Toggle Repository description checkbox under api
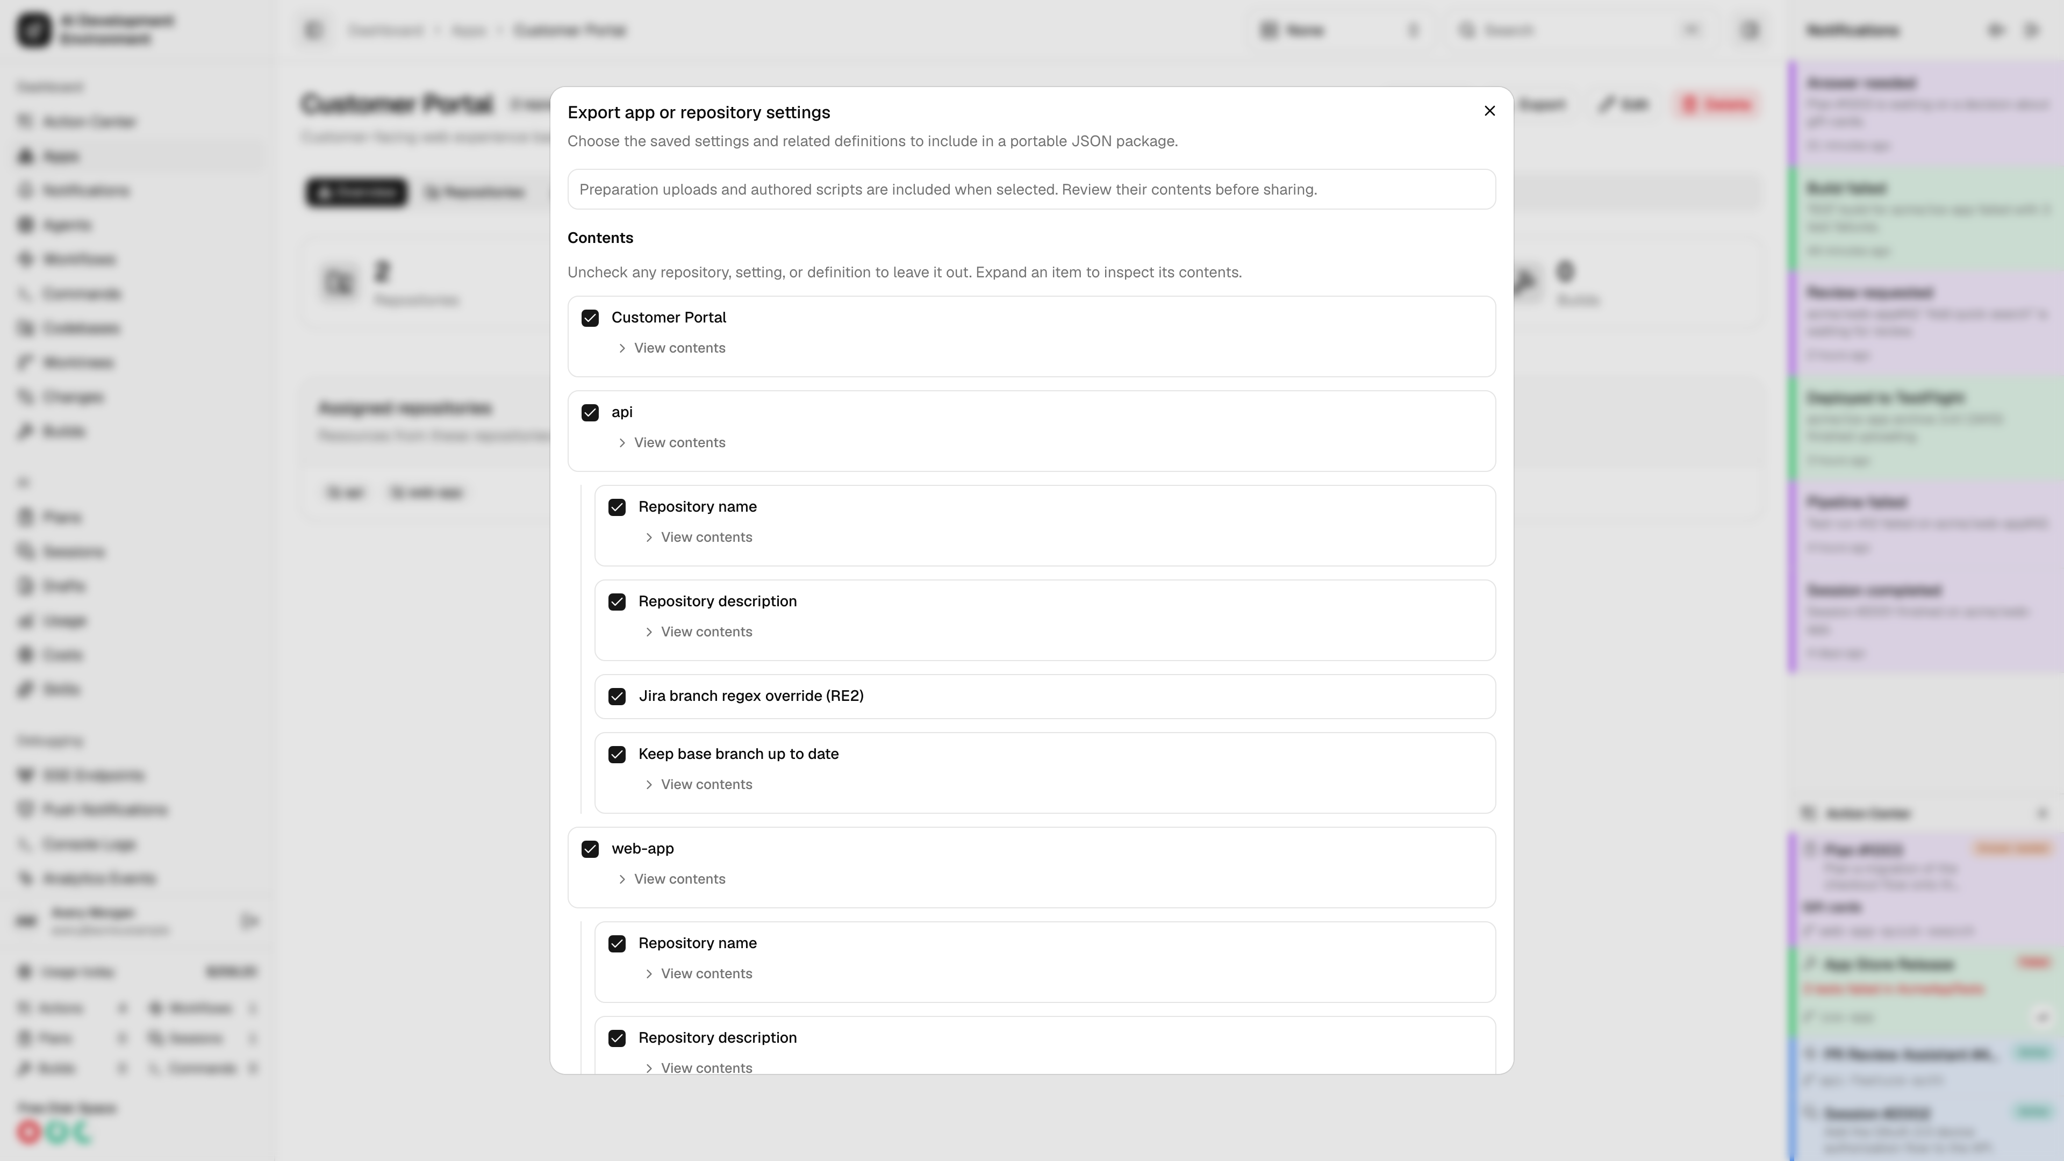The height and width of the screenshot is (1161, 2064). (617, 602)
